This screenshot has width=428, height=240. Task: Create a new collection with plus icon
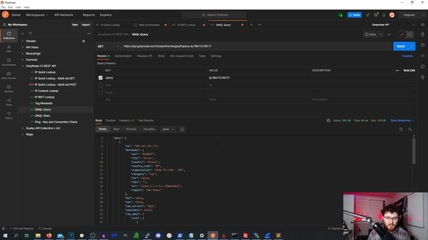coord(23,33)
